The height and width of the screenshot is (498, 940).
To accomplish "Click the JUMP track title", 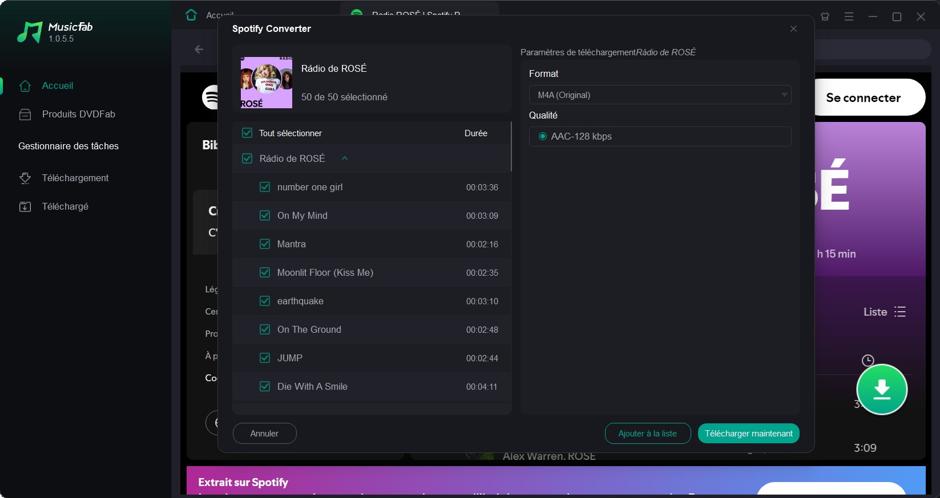I will 290,358.
